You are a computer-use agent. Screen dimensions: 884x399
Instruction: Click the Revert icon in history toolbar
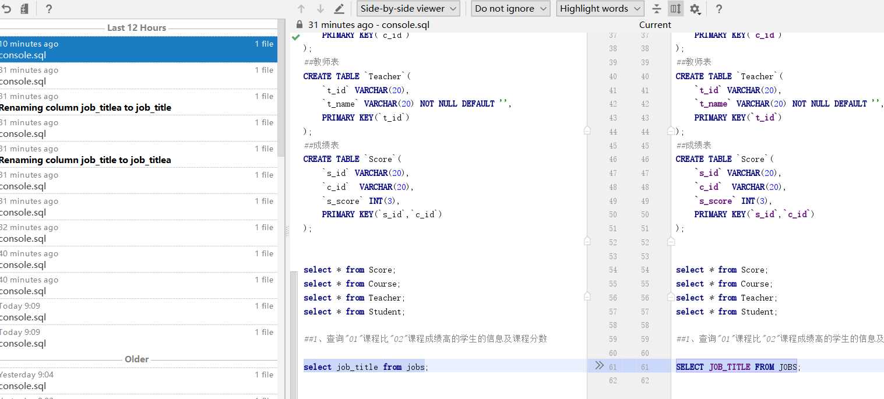6,9
